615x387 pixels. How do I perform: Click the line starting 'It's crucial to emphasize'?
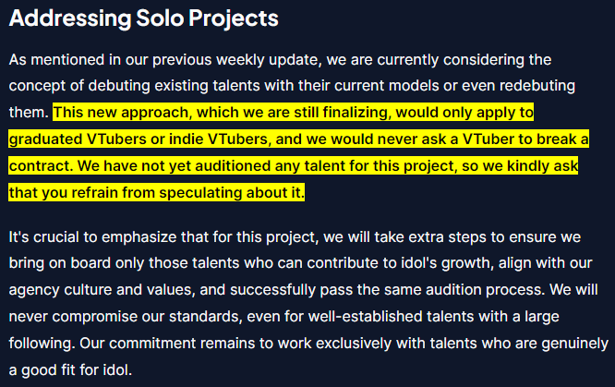[295, 237]
